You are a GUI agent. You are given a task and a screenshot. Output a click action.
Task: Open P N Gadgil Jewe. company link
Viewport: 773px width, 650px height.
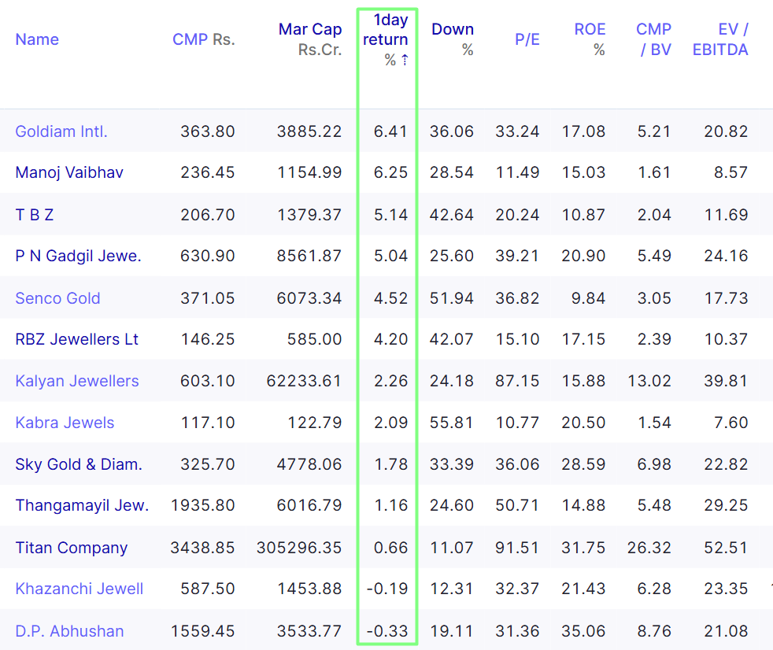point(79,256)
